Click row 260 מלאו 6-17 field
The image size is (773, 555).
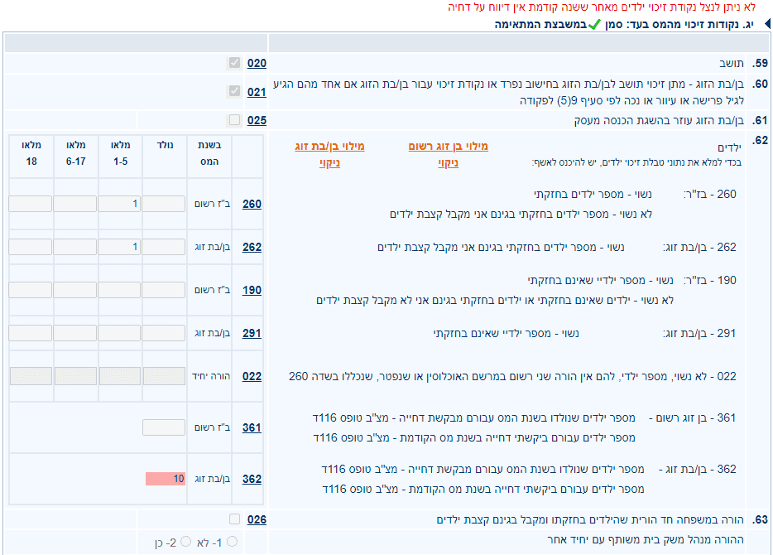click(x=75, y=204)
